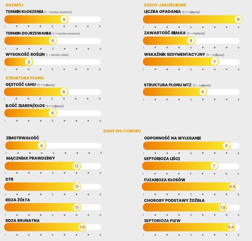Click the Termin dojrzewania value 5 marker
The image size is (252, 241).
pyautogui.click(x=53, y=41)
